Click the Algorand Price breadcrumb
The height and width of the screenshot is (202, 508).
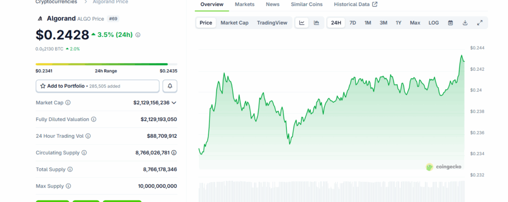(111, 2)
